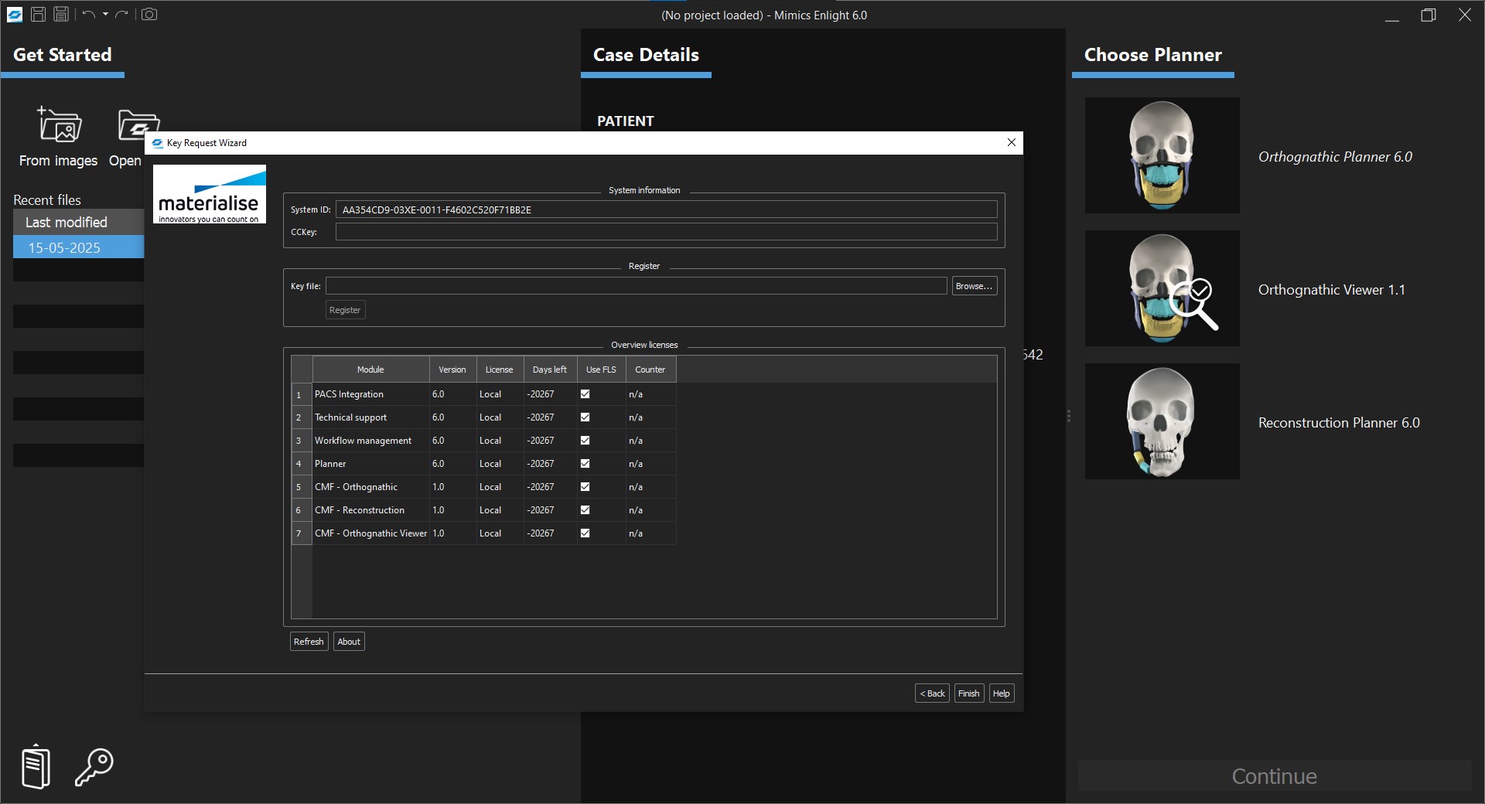The width and height of the screenshot is (1485, 804).
Task: Select Orthognathic Viewer 1.1 skull thumbnail
Action: click(1162, 288)
